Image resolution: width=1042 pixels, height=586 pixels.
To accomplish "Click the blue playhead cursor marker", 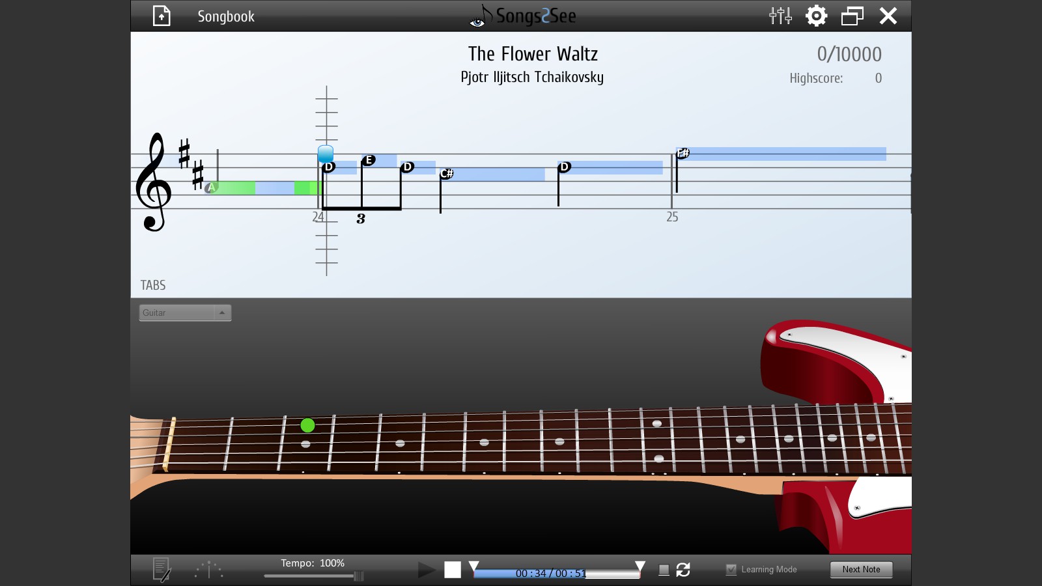I will coord(326,154).
